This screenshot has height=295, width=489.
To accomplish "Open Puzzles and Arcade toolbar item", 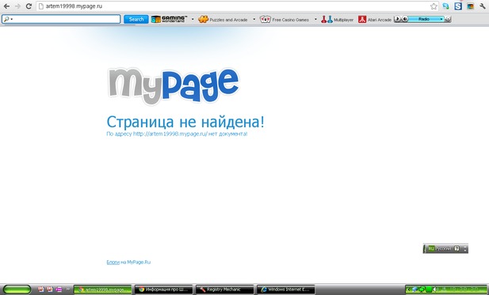I will (x=223, y=20).
